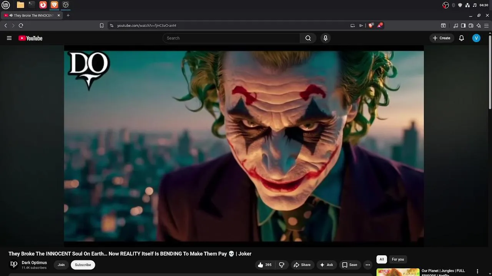Open Brave Shields lion icon
This screenshot has height=276, width=492.
coord(371,25)
